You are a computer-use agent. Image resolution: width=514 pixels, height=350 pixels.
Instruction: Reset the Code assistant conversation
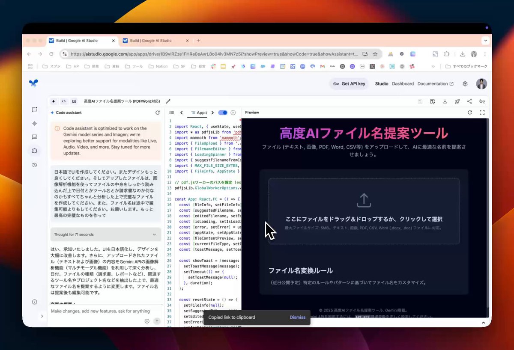[x=157, y=113]
